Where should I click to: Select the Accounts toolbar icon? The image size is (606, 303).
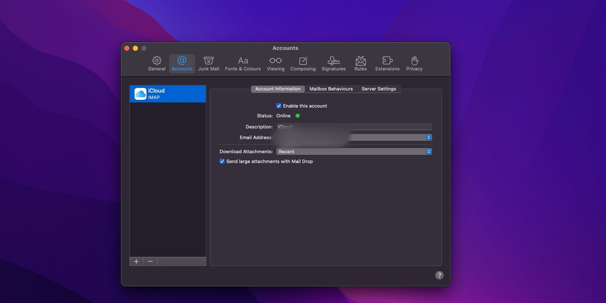[182, 63]
